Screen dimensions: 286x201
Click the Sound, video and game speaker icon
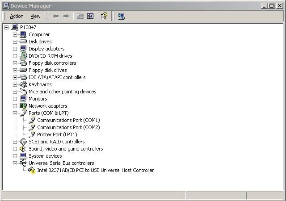click(x=23, y=149)
